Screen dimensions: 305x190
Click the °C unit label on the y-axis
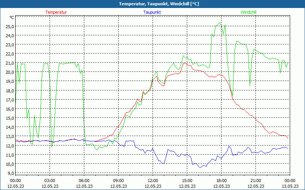[12, 17]
